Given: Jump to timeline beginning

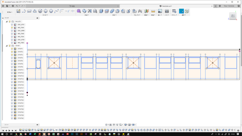Looking at the screenshot, I should click(3, 130).
